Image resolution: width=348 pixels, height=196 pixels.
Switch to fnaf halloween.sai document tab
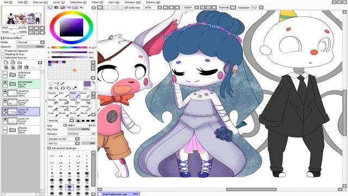119,194
